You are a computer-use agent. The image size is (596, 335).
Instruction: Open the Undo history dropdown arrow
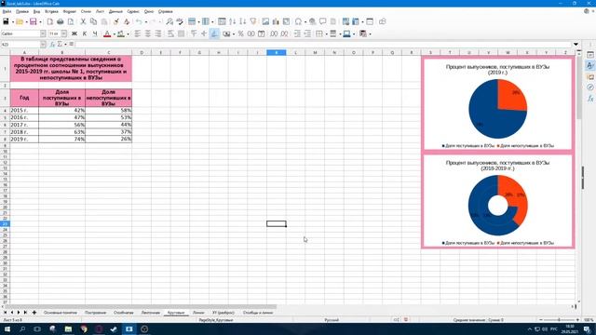tap(145, 21)
